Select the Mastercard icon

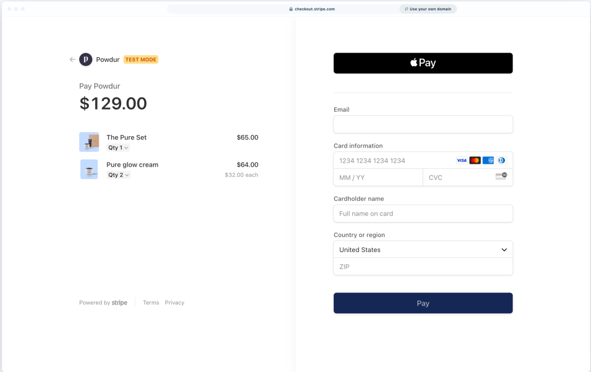pyautogui.click(x=474, y=160)
